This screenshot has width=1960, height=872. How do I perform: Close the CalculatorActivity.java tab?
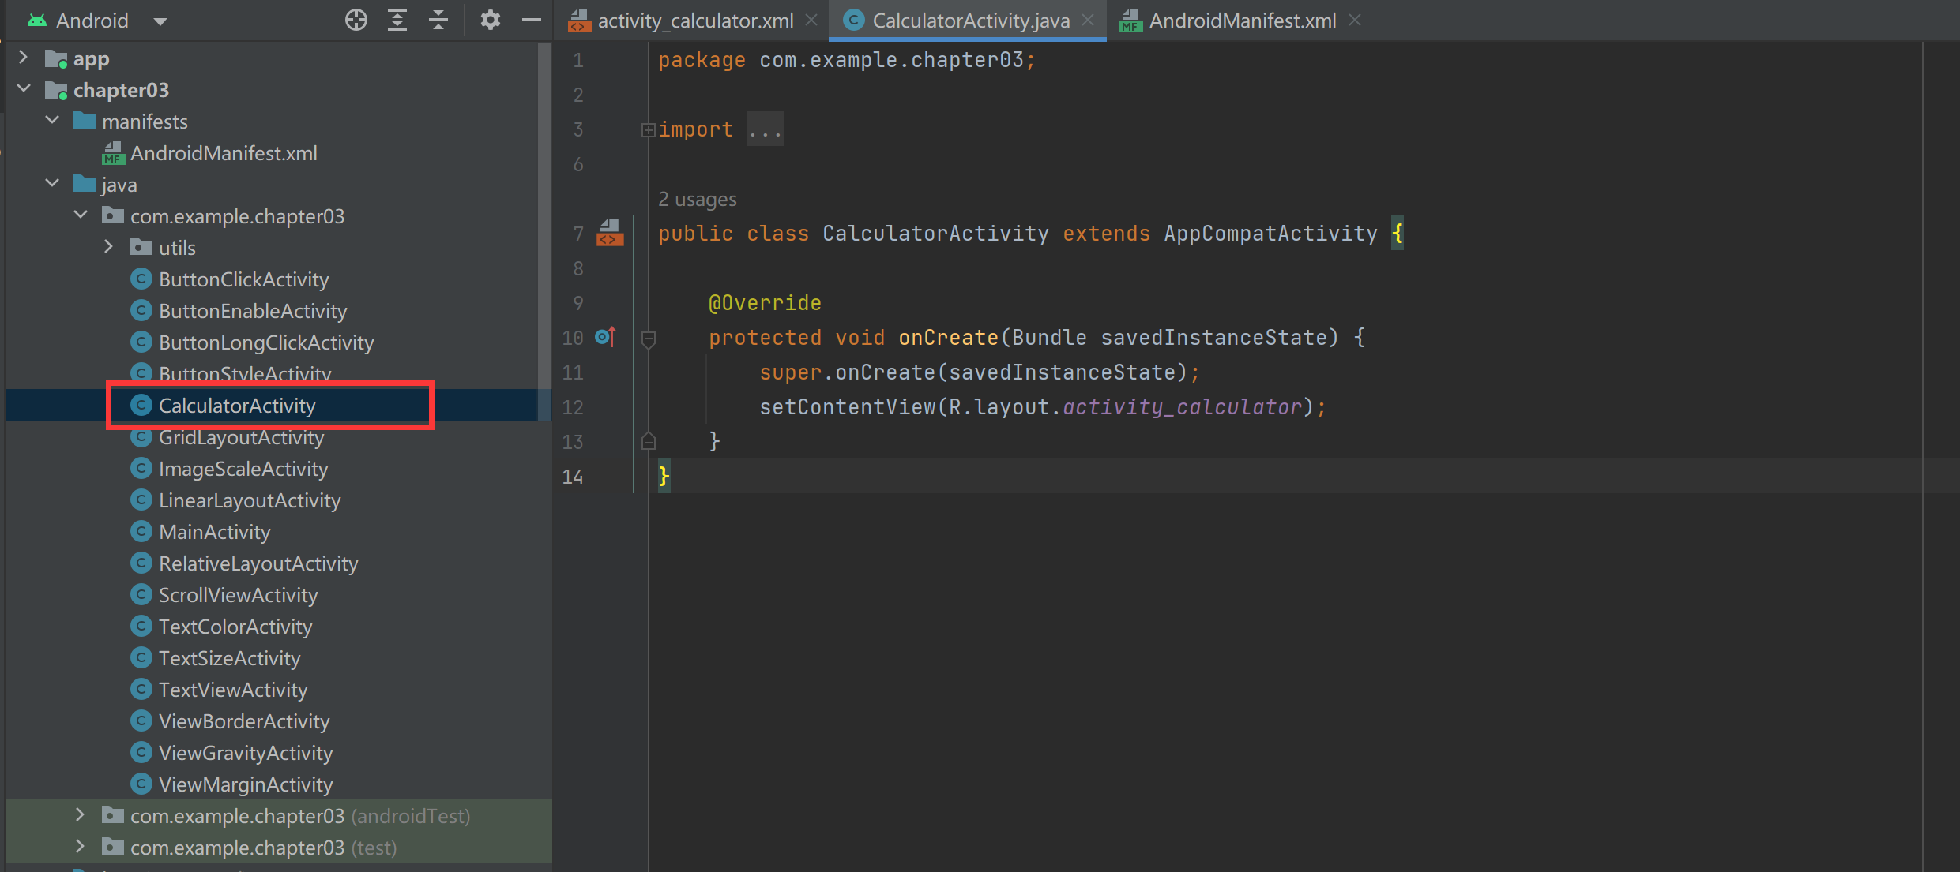[x=1088, y=21]
